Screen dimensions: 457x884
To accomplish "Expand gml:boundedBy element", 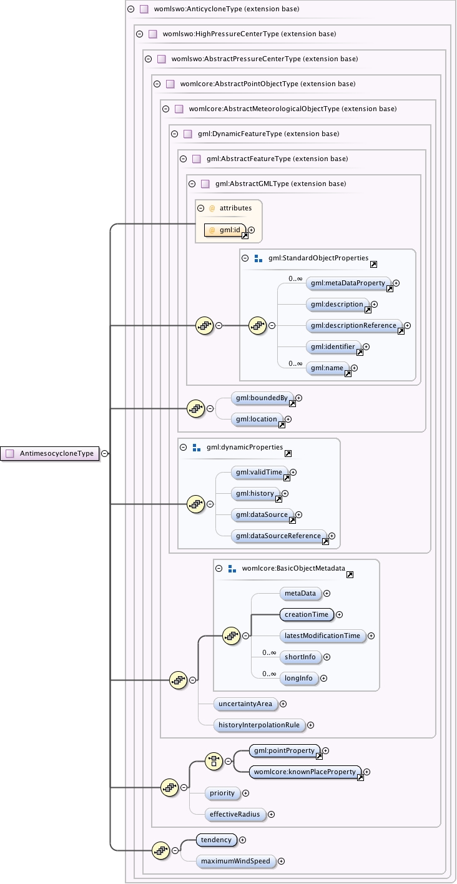I will click(x=299, y=397).
